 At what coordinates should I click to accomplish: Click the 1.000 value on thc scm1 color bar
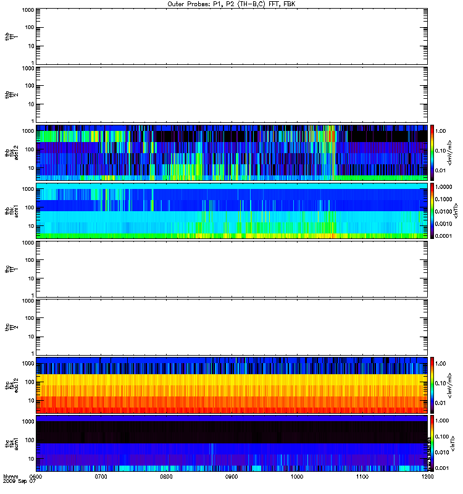[442, 421]
